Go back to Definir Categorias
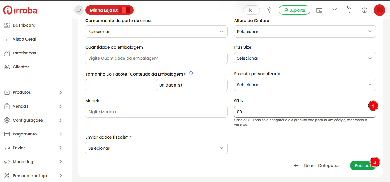This screenshot has height=182, width=390. [x=316, y=166]
